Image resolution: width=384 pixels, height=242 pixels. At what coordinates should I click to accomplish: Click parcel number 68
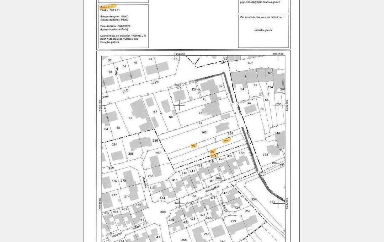(171, 117)
